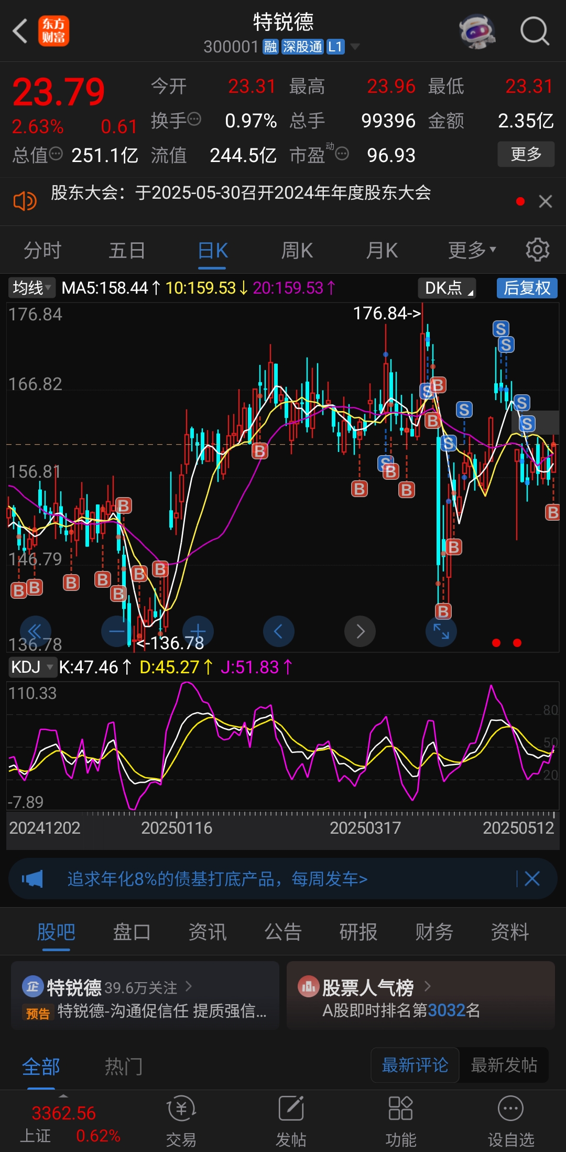Select 全部 posts filter
The height and width of the screenshot is (1152, 566).
coord(41,1066)
